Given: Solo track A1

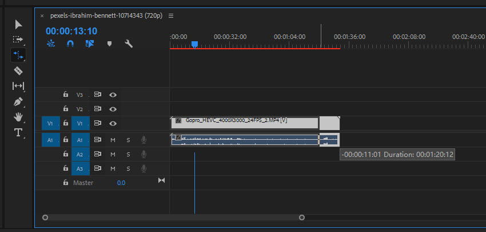Looking at the screenshot, I should [128, 140].
